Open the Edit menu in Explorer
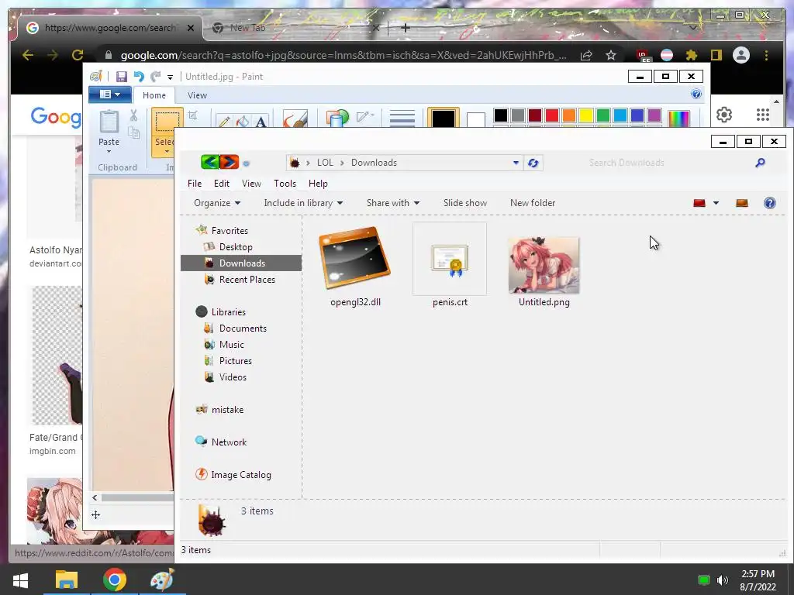The image size is (794, 595). [x=221, y=184]
